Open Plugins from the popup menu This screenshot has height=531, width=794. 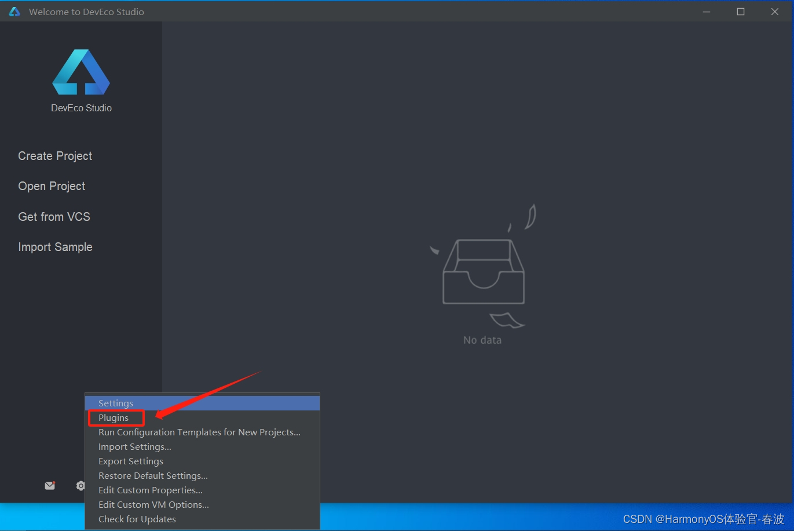point(202,417)
